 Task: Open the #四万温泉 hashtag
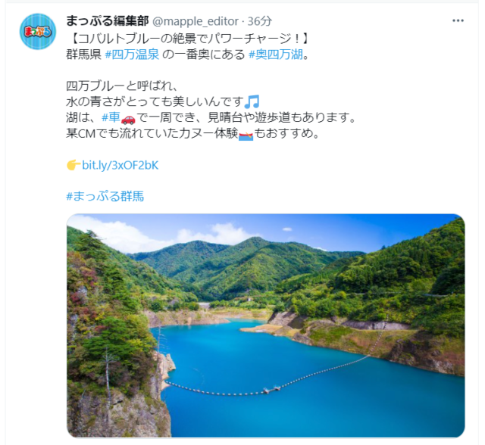(x=132, y=54)
